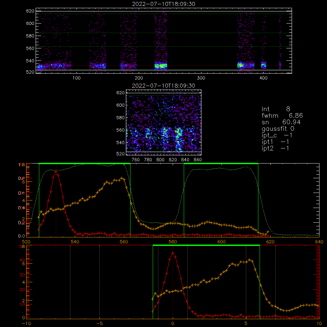Click the x-axis label 840 under middle image

(x=185, y=160)
